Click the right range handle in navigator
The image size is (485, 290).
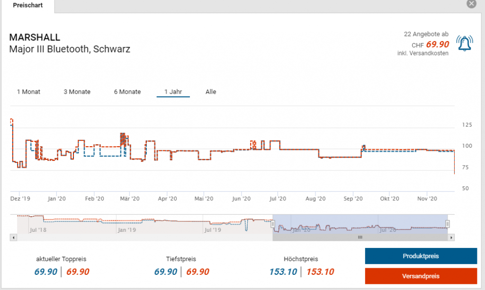(448, 224)
